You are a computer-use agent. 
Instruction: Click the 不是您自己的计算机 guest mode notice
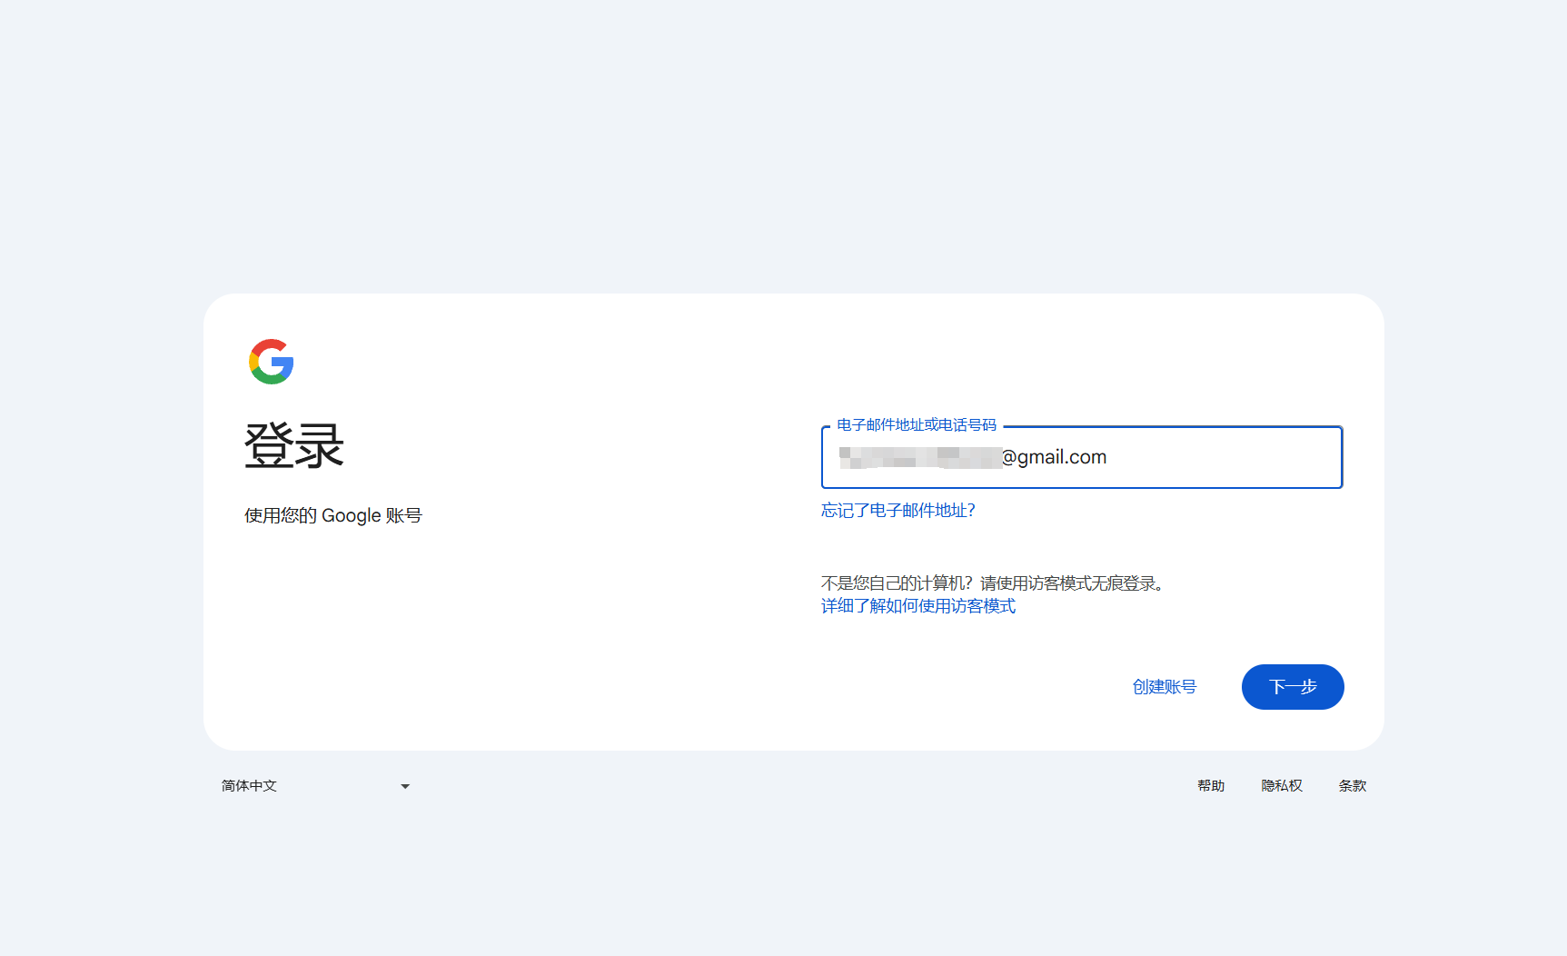pyautogui.click(x=993, y=583)
